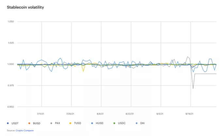
Task: Click the DAI periwinkle legend dot
Action: pos(136,123)
